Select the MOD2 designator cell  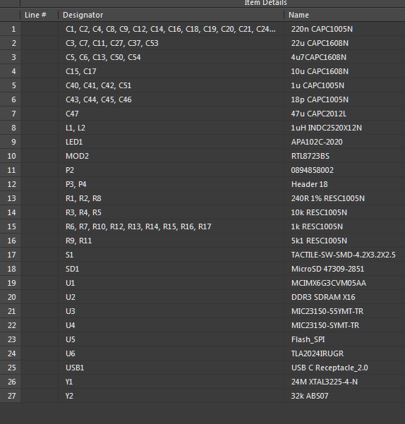click(x=171, y=156)
